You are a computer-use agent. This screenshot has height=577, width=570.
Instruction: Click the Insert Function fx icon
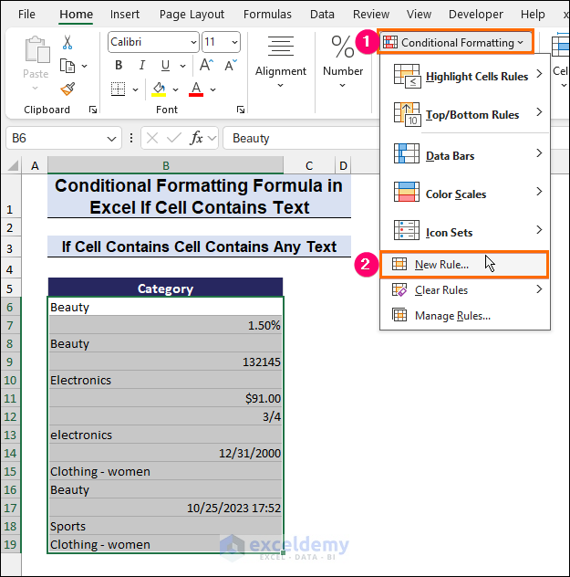[197, 139]
